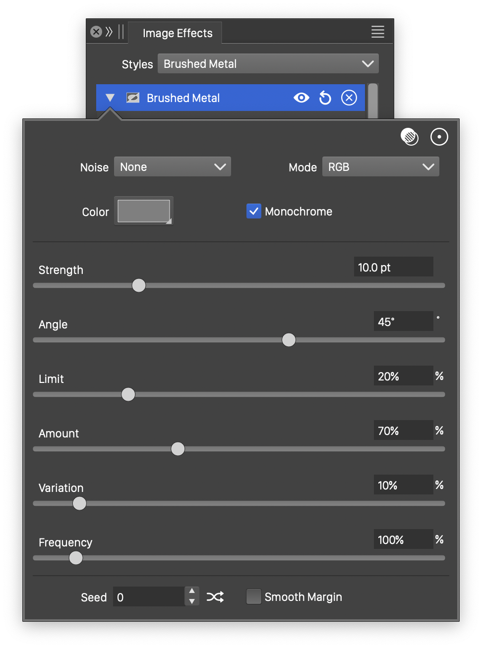
Task: Click the striped circle icon in the popover
Action: [410, 137]
